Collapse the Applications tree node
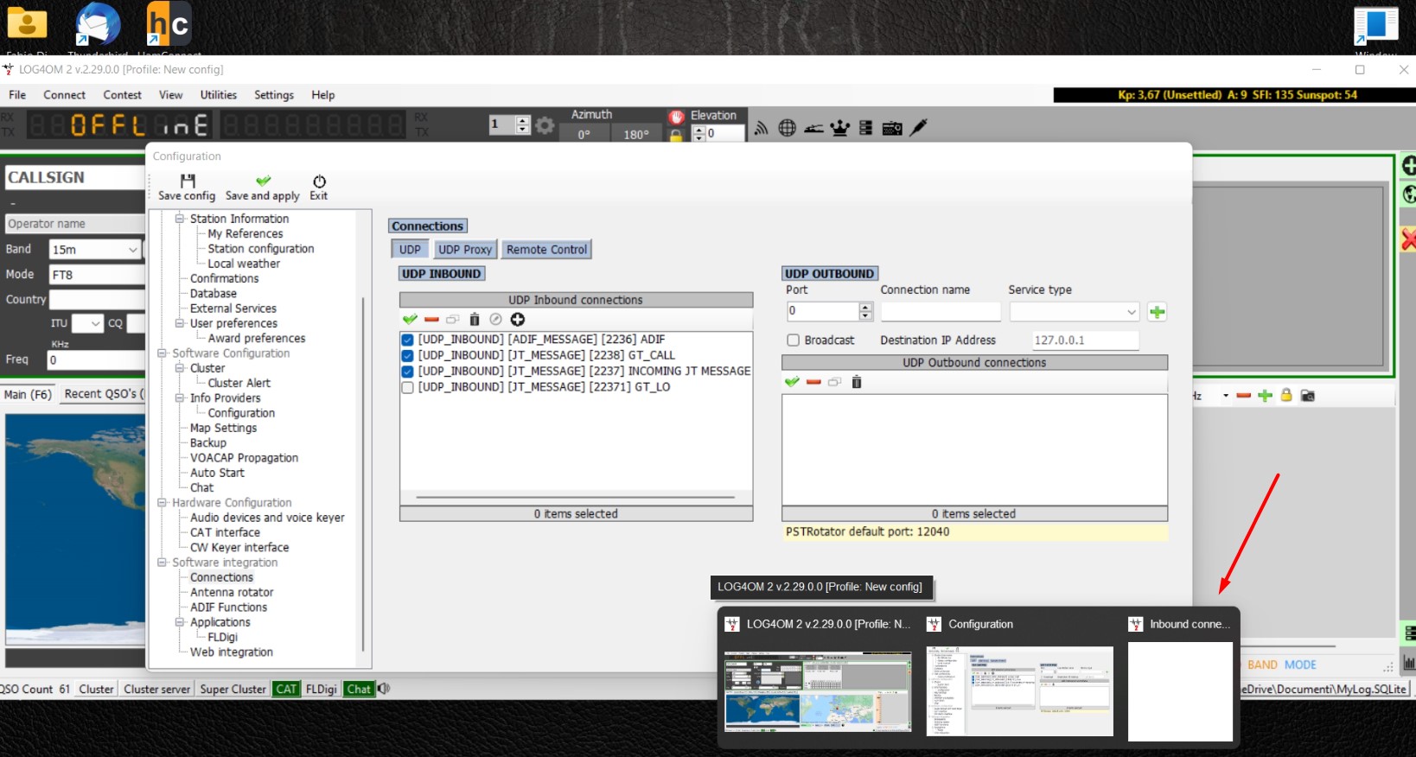 (x=180, y=622)
